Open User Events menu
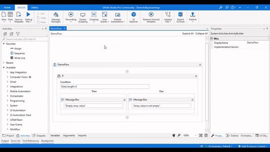The height and width of the screenshot is (152, 270). point(105,17)
